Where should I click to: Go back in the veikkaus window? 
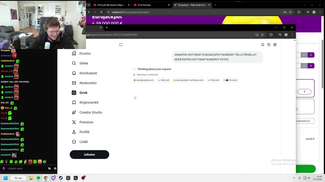[x=89, y=12]
